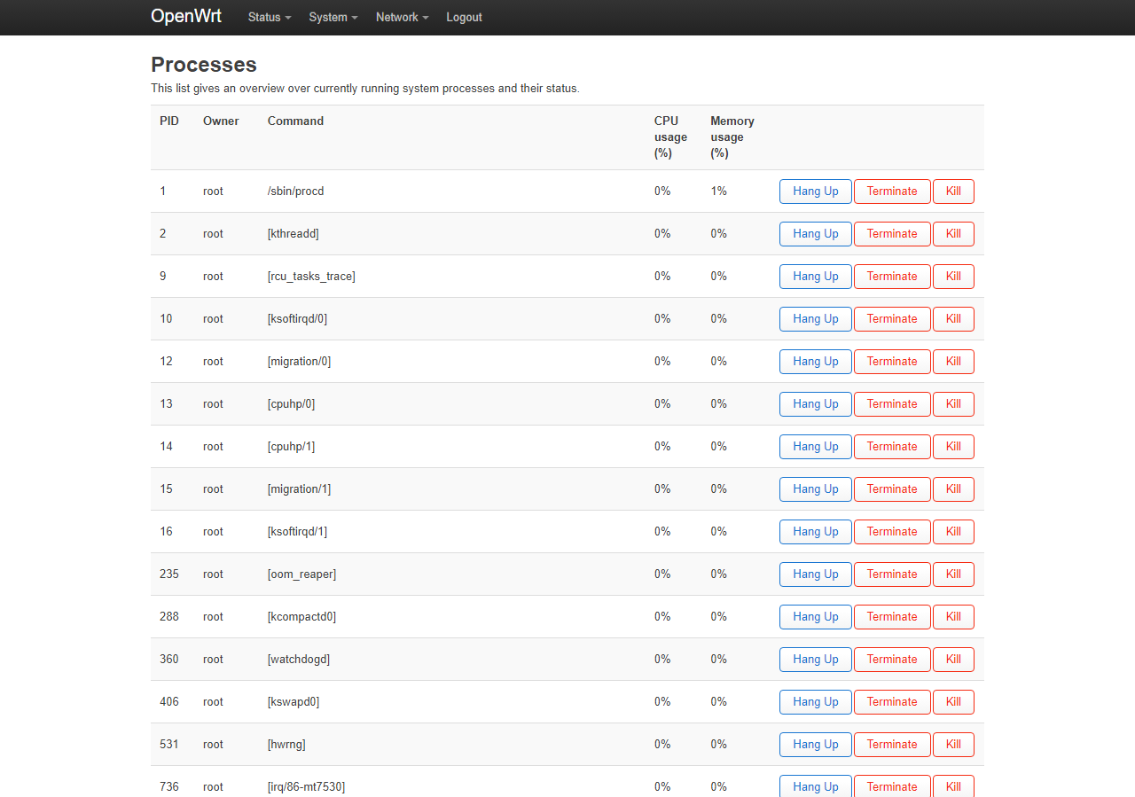Viewport: 1135px width, 797px height.
Task: Open the Network dropdown
Action: (x=401, y=17)
